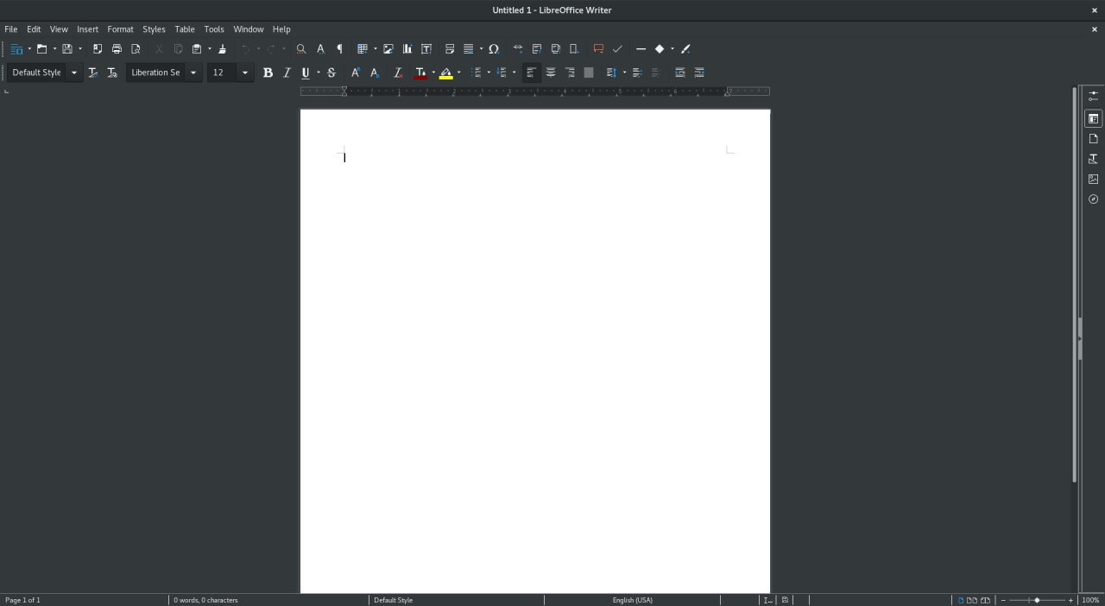
Task: Toggle Track Changes checkmark icon
Action: point(617,49)
